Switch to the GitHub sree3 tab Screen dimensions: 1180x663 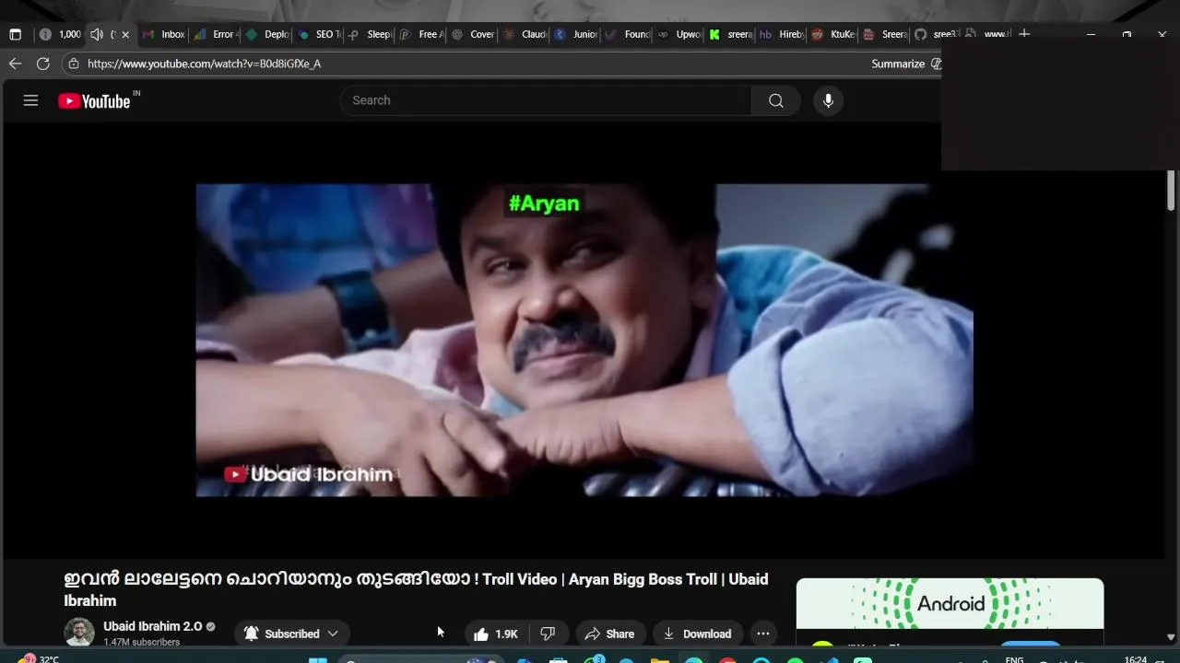(x=936, y=34)
